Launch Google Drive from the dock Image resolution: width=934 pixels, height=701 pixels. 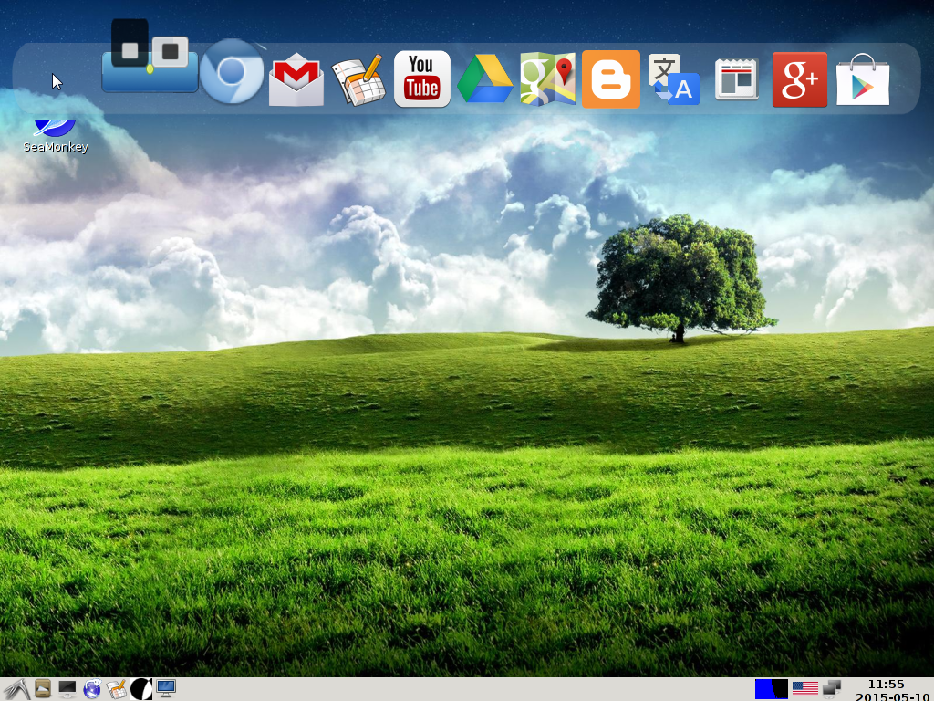(x=484, y=79)
